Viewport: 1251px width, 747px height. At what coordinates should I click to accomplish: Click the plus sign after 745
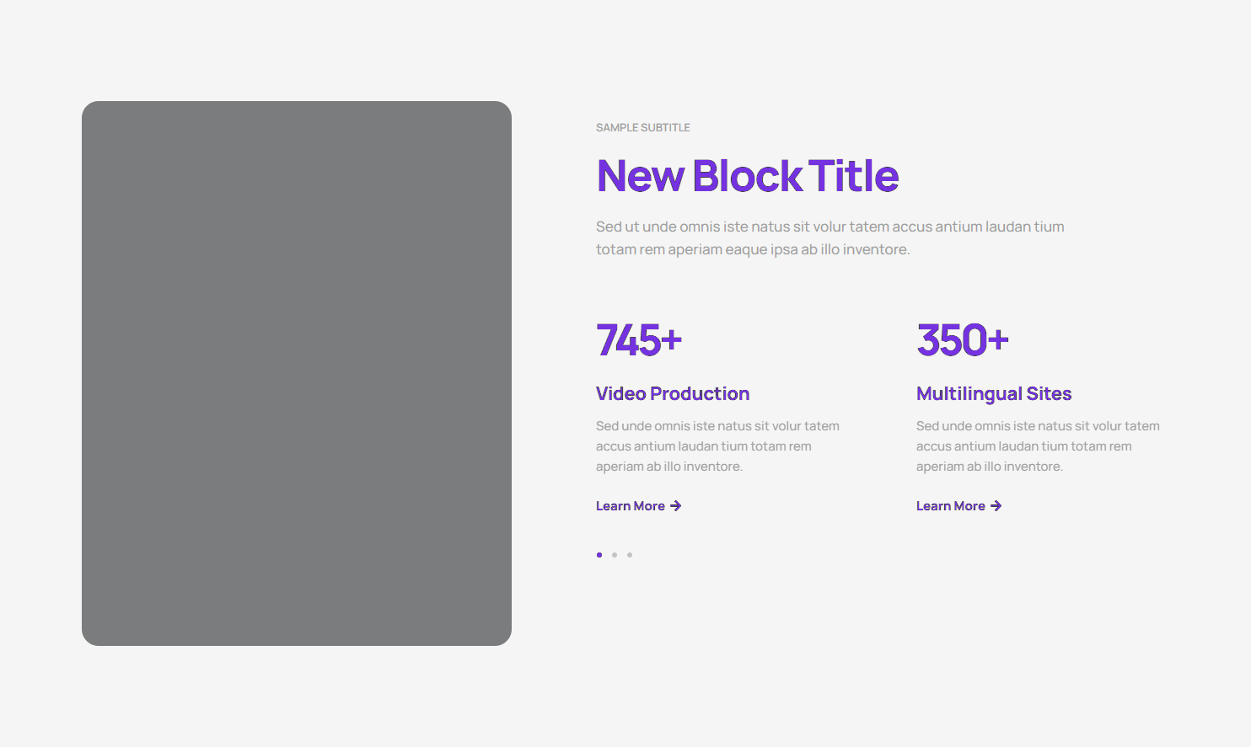(x=671, y=340)
